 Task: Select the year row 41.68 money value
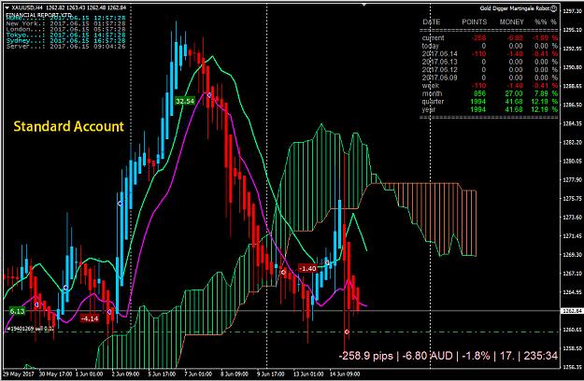click(514, 109)
